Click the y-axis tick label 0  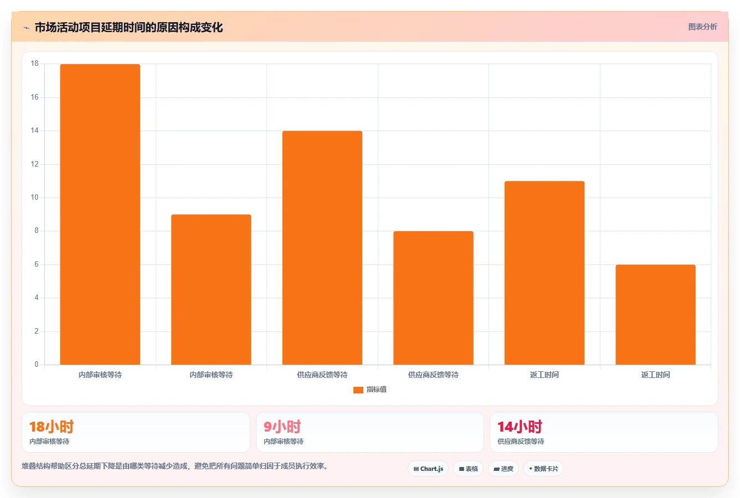coord(37,365)
